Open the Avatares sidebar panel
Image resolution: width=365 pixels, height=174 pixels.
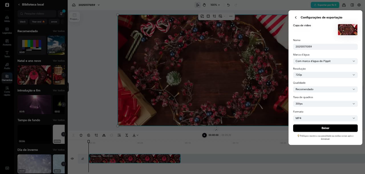pyautogui.click(x=7, y=43)
